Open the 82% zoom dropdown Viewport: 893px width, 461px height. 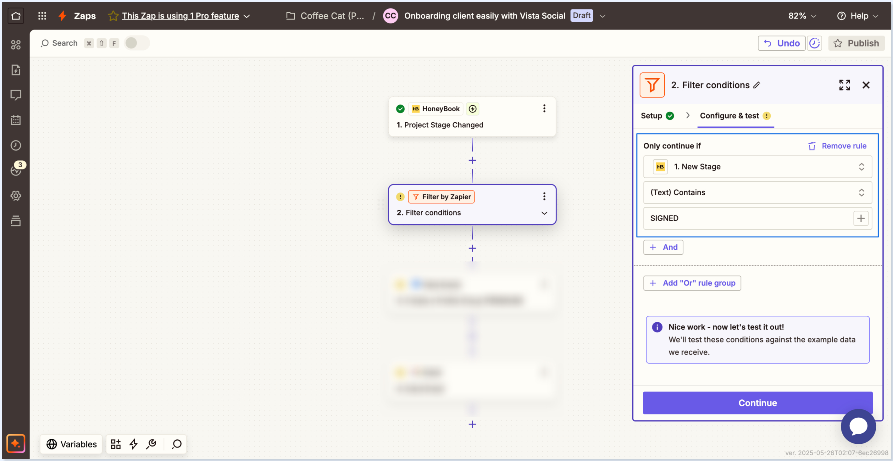coord(802,16)
